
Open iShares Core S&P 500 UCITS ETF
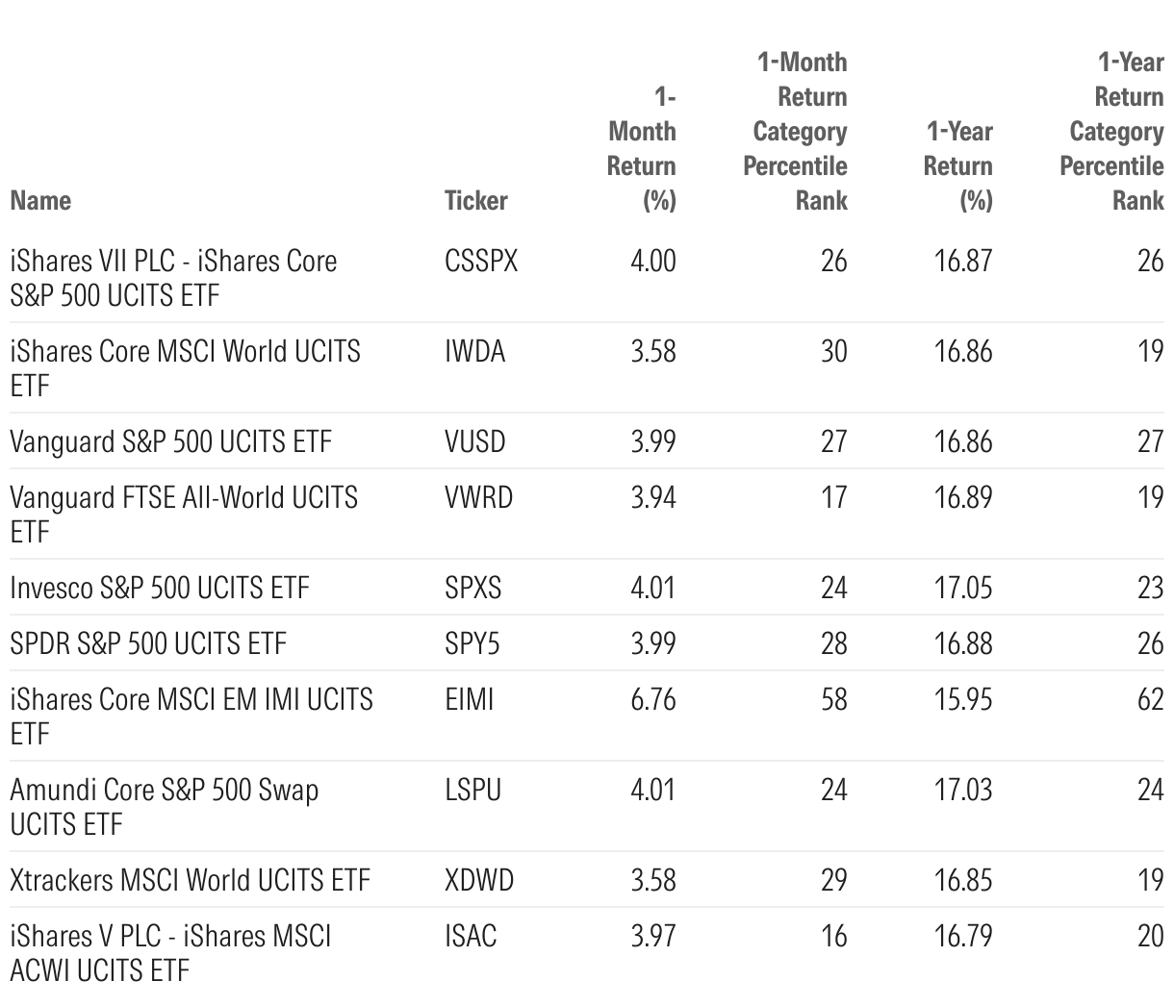tap(173, 277)
